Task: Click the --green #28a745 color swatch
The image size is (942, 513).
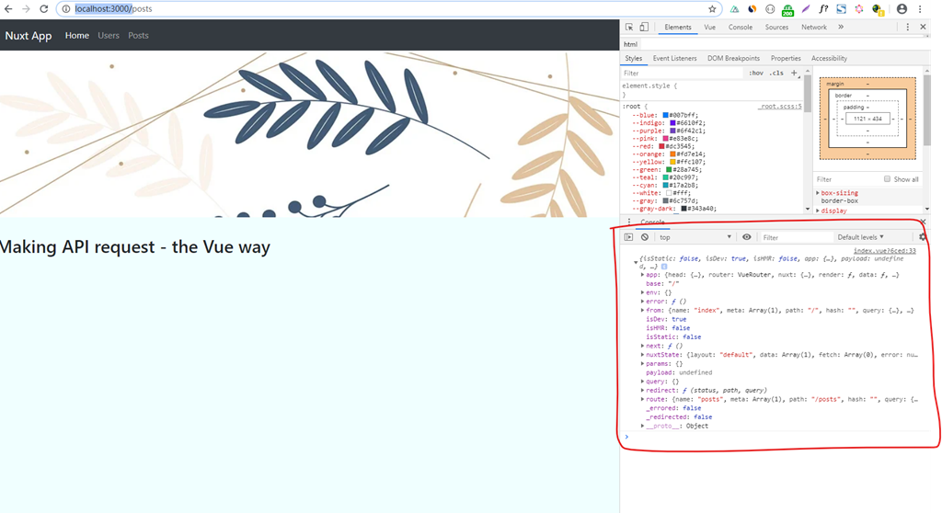Action: [x=669, y=169]
